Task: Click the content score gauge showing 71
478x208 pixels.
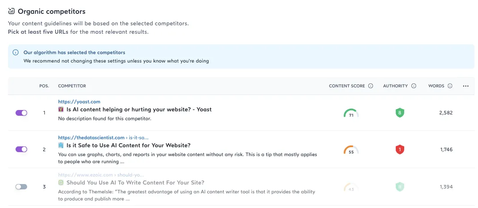Action: [351, 113]
